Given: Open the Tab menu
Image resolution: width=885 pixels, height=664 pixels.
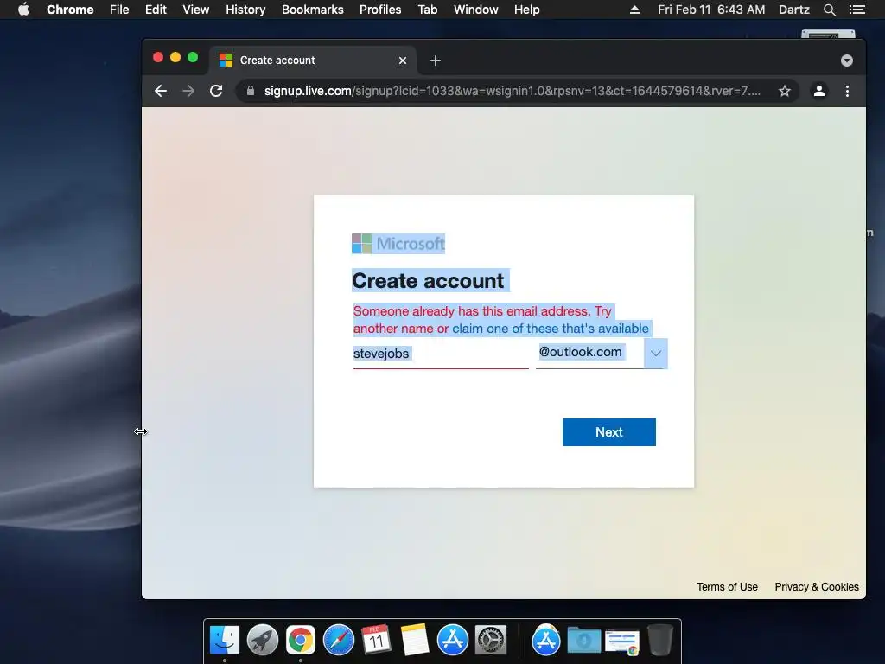Looking at the screenshot, I should click(x=428, y=10).
